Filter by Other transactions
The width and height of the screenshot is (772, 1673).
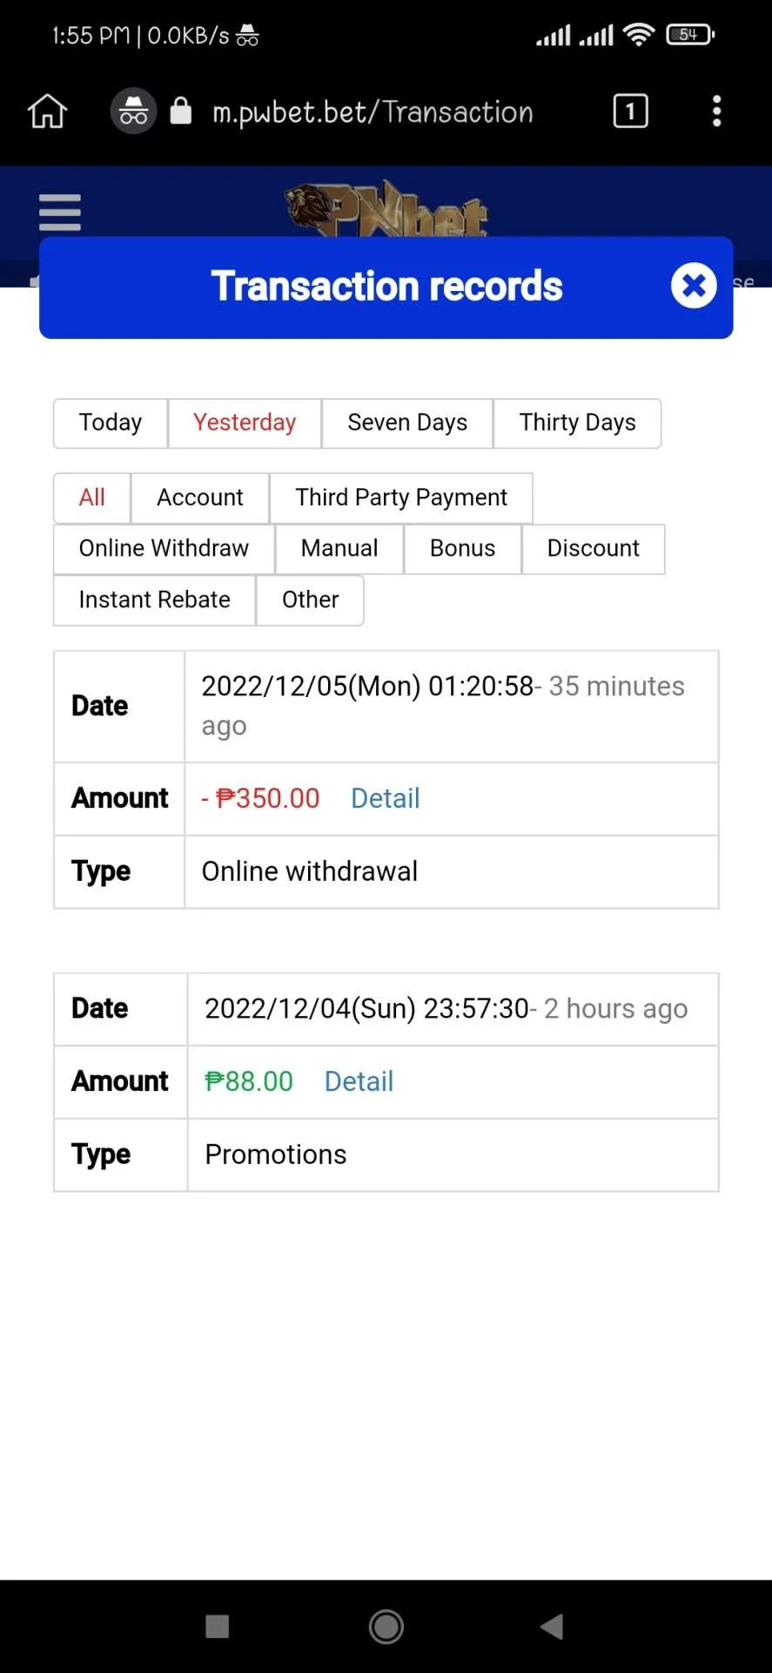pos(310,600)
